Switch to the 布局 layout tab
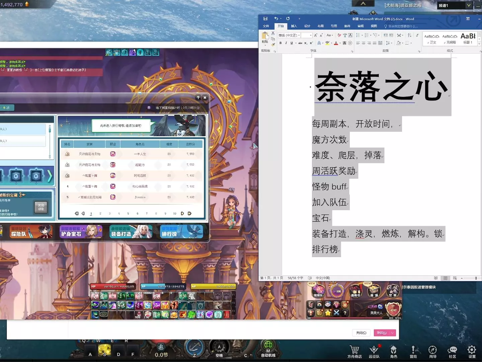Image resolution: width=482 pixels, height=362 pixels. click(x=321, y=26)
